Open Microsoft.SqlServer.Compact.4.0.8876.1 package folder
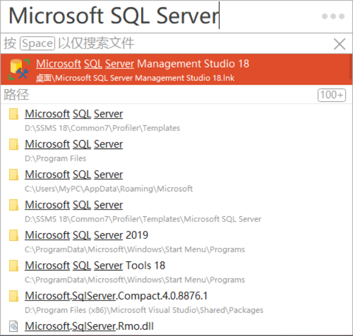This screenshot has height=336, width=353. [116, 296]
